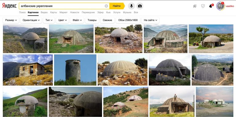Click the vasiliko username link
Viewport: 236px width, 117px height.
click(x=230, y=6)
